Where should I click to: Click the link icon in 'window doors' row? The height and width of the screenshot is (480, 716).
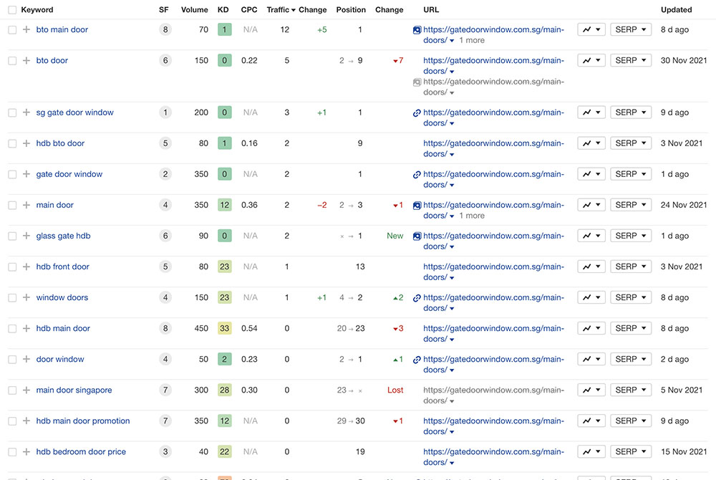tap(417, 298)
